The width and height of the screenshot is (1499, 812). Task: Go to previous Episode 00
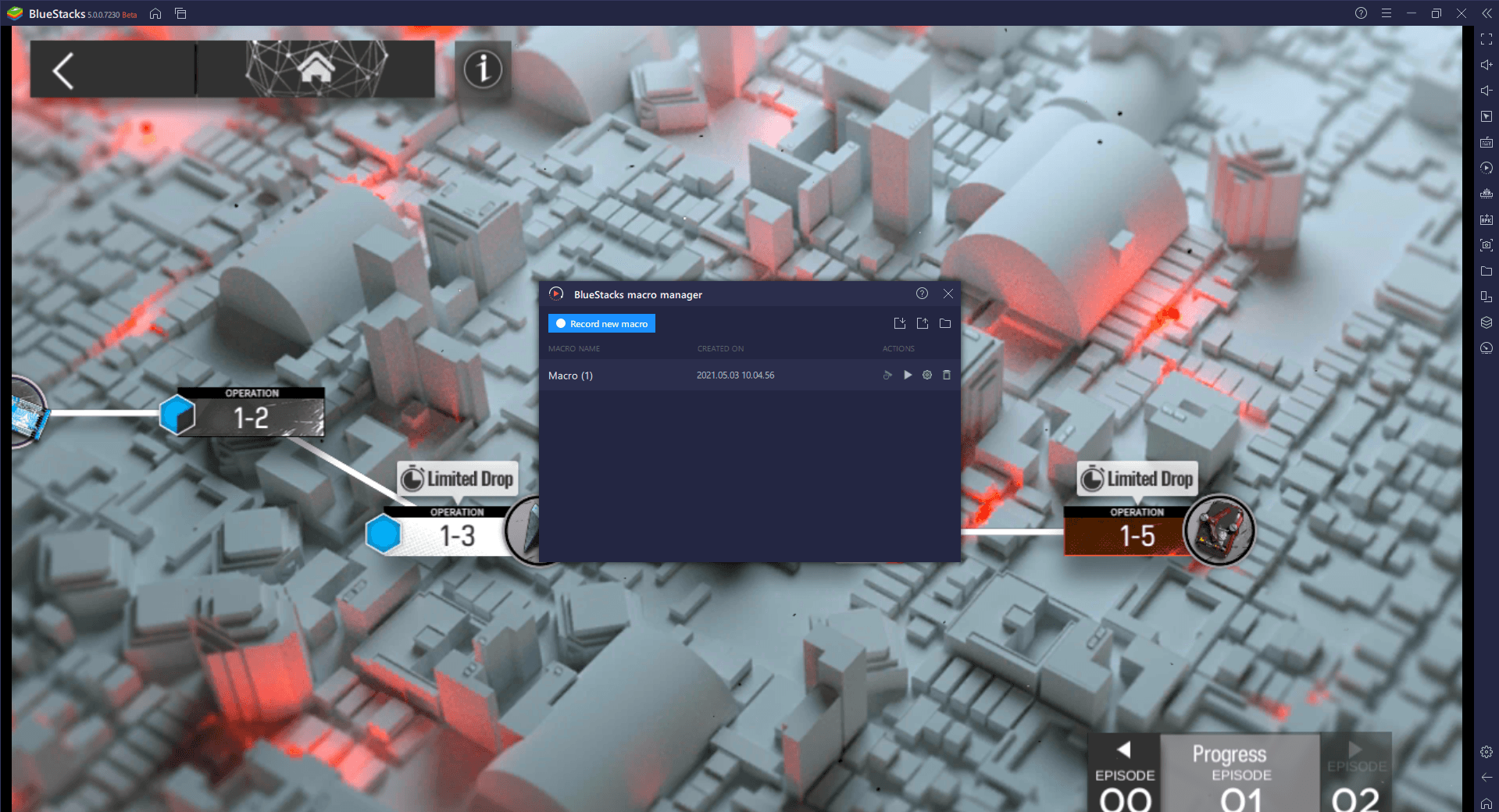1124,773
